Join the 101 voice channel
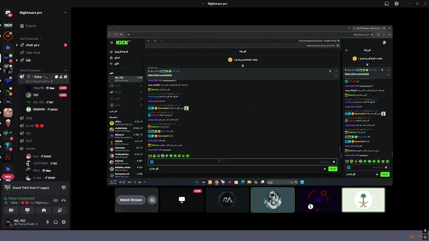429x241 pixels. [43, 133]
